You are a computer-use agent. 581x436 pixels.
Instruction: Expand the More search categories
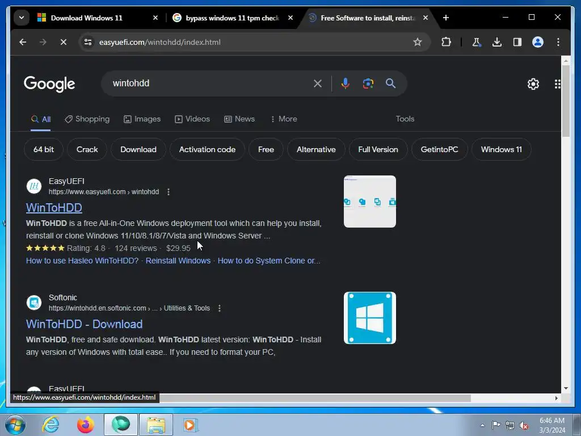pos(284,119)
